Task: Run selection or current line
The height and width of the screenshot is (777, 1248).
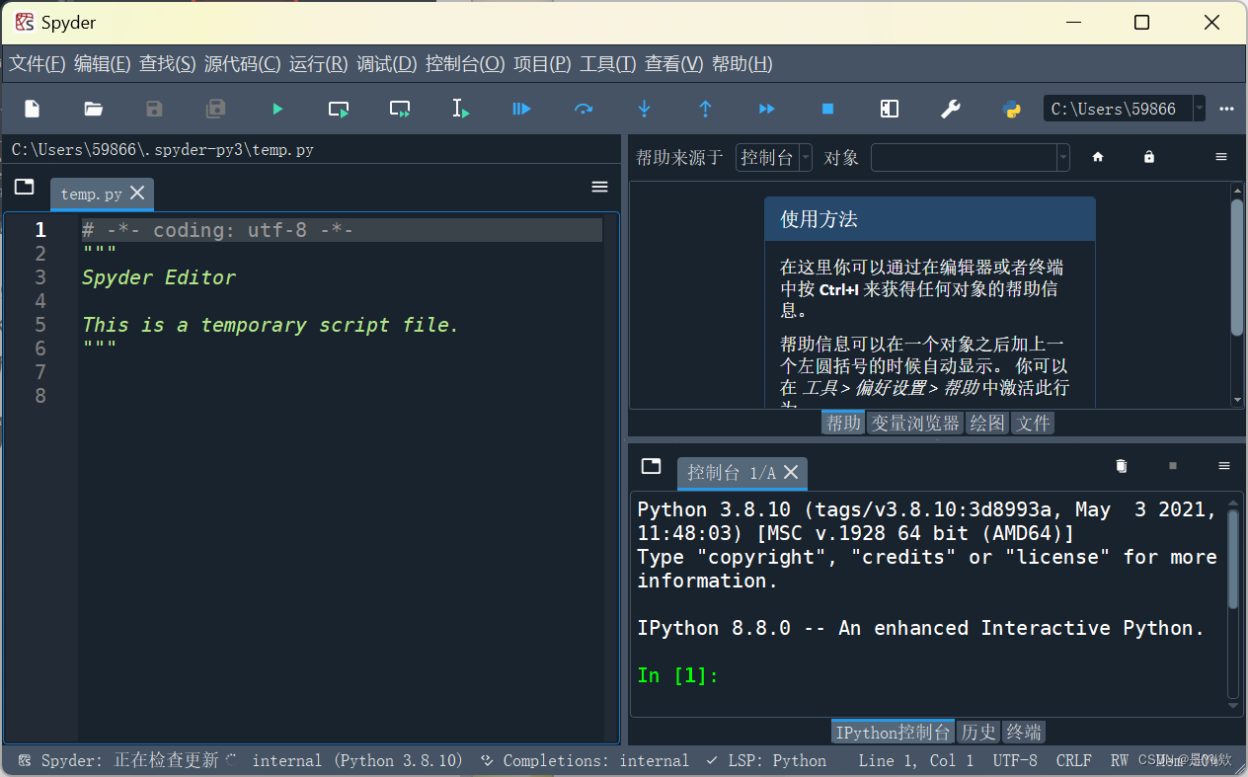Action: click(461, 109)
